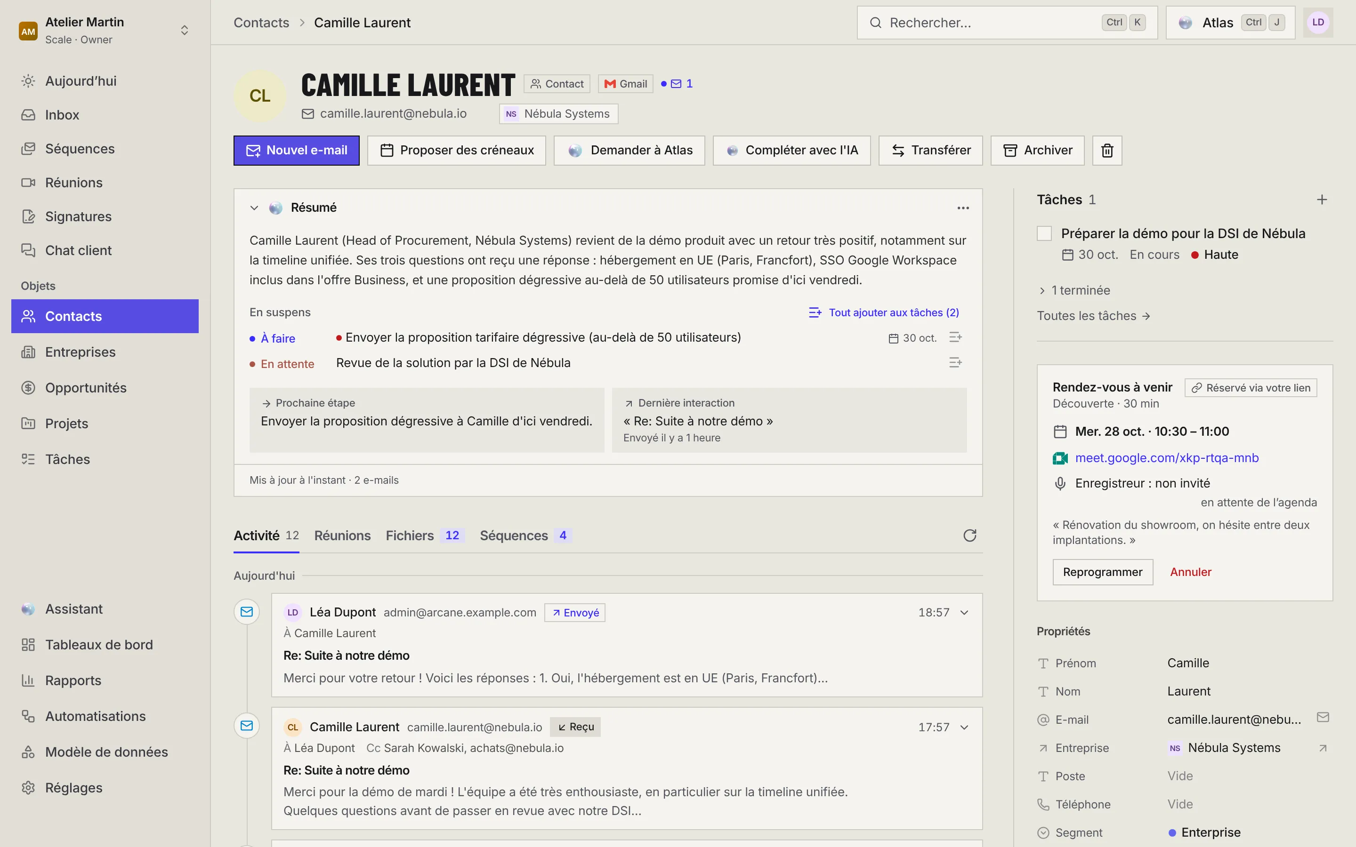Click Tout ajouter aux tâches (2)
Viewport: 1356px width, 847px height.
tap(884, 312)
